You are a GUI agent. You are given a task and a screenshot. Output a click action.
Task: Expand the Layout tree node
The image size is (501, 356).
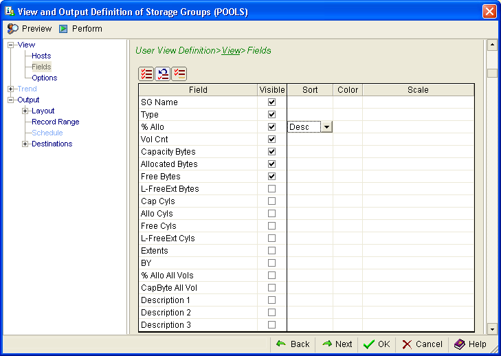coord(25,111)
